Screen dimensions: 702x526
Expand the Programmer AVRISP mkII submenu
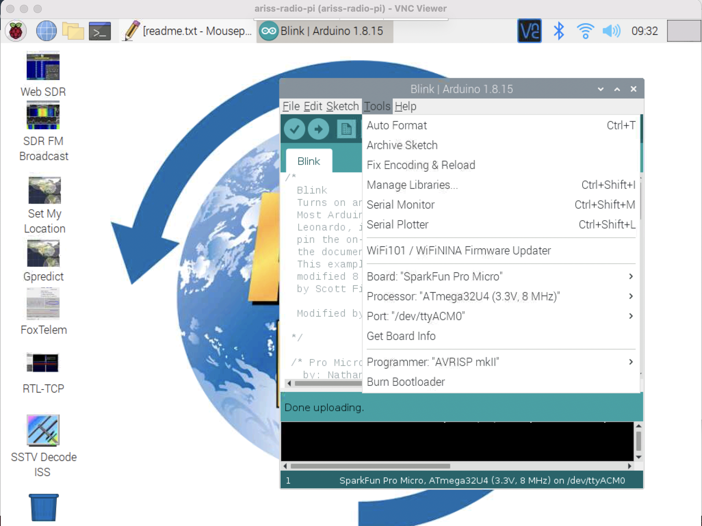coord(501,362)
